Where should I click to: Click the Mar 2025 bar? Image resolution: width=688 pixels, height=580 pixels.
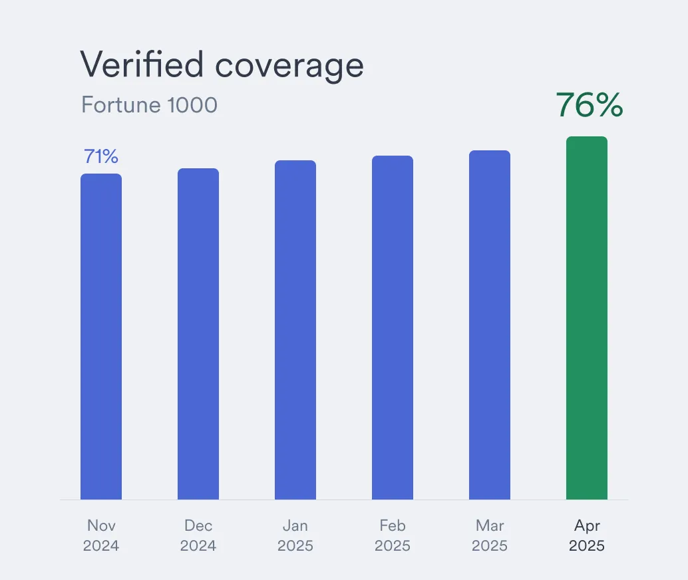(490, 325)
